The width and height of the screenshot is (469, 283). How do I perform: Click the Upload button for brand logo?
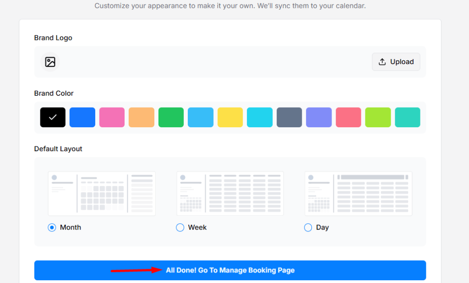(396, 62)
